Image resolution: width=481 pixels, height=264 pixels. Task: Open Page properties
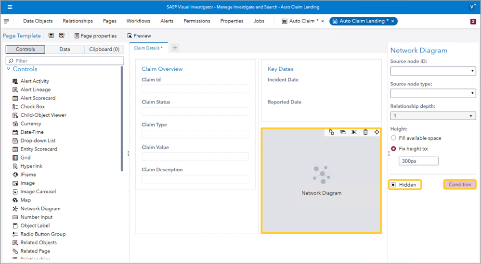pos(95,36)
